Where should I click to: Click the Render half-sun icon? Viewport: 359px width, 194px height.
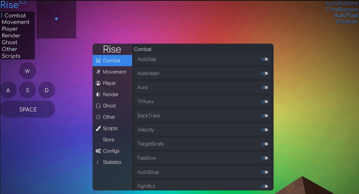98,94
